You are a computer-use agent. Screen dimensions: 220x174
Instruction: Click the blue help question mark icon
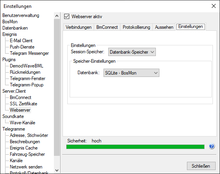click(212, 146)
